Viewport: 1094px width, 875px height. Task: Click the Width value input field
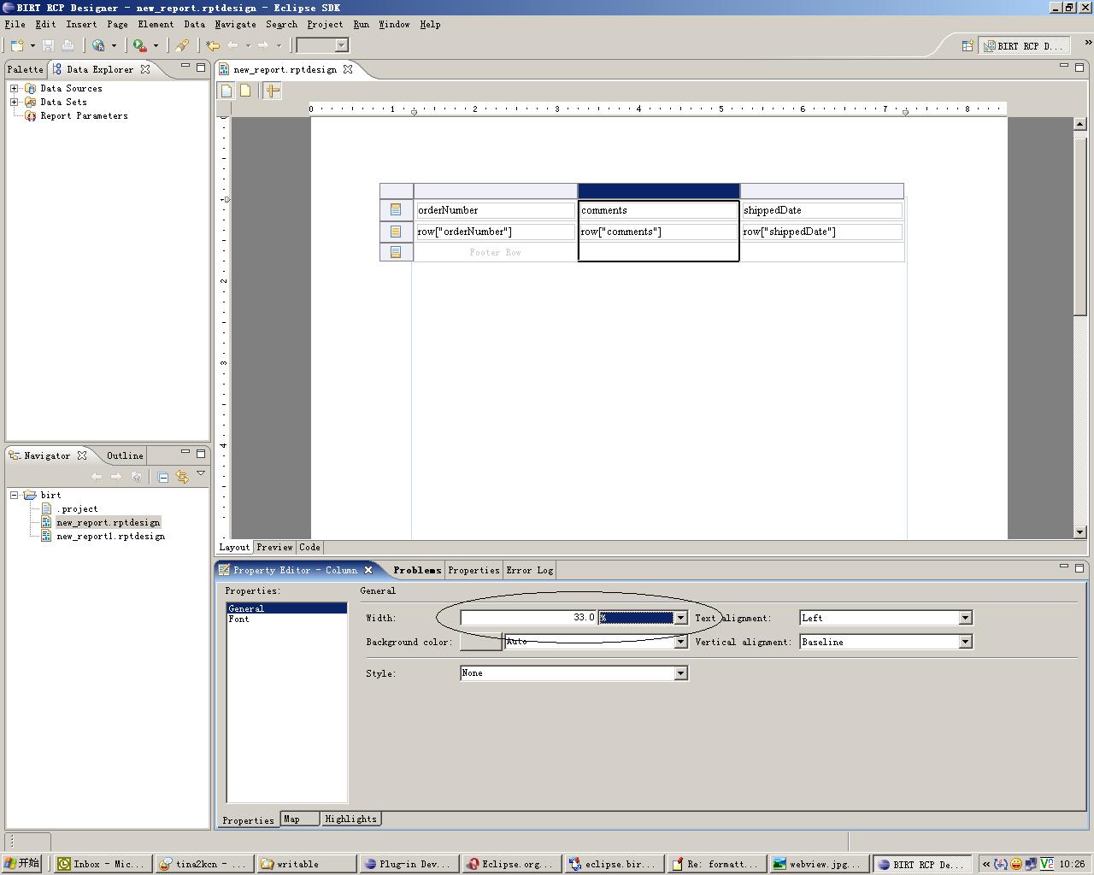tap(528, 618)
